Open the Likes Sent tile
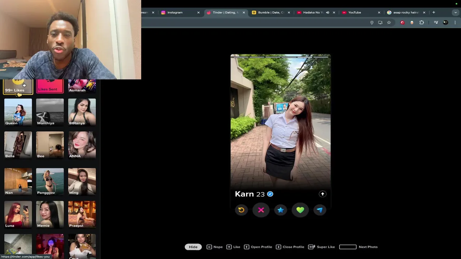Image resolution: width=461 pixels, height=259 pixels. 50,86
